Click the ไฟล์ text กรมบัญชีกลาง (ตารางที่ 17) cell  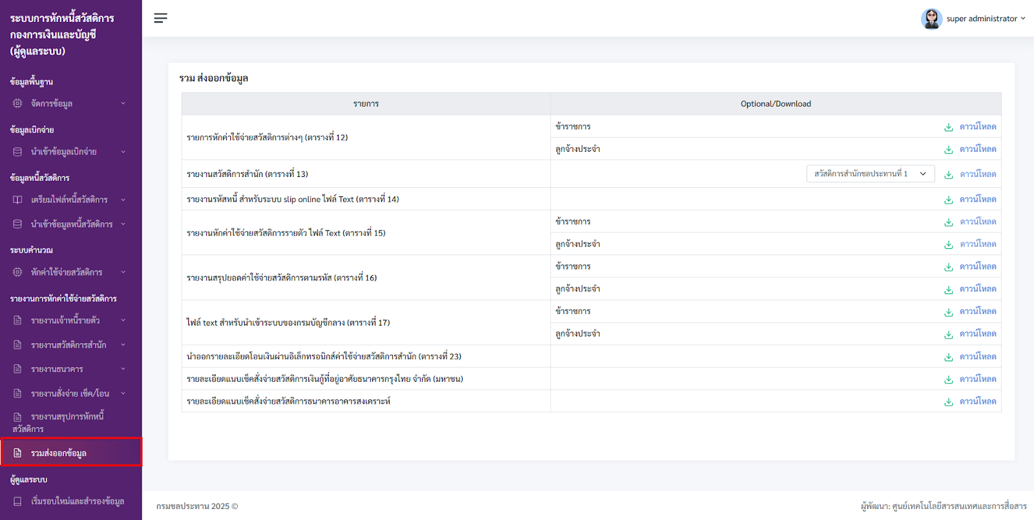pyautogui.click(x=366, y=323)
